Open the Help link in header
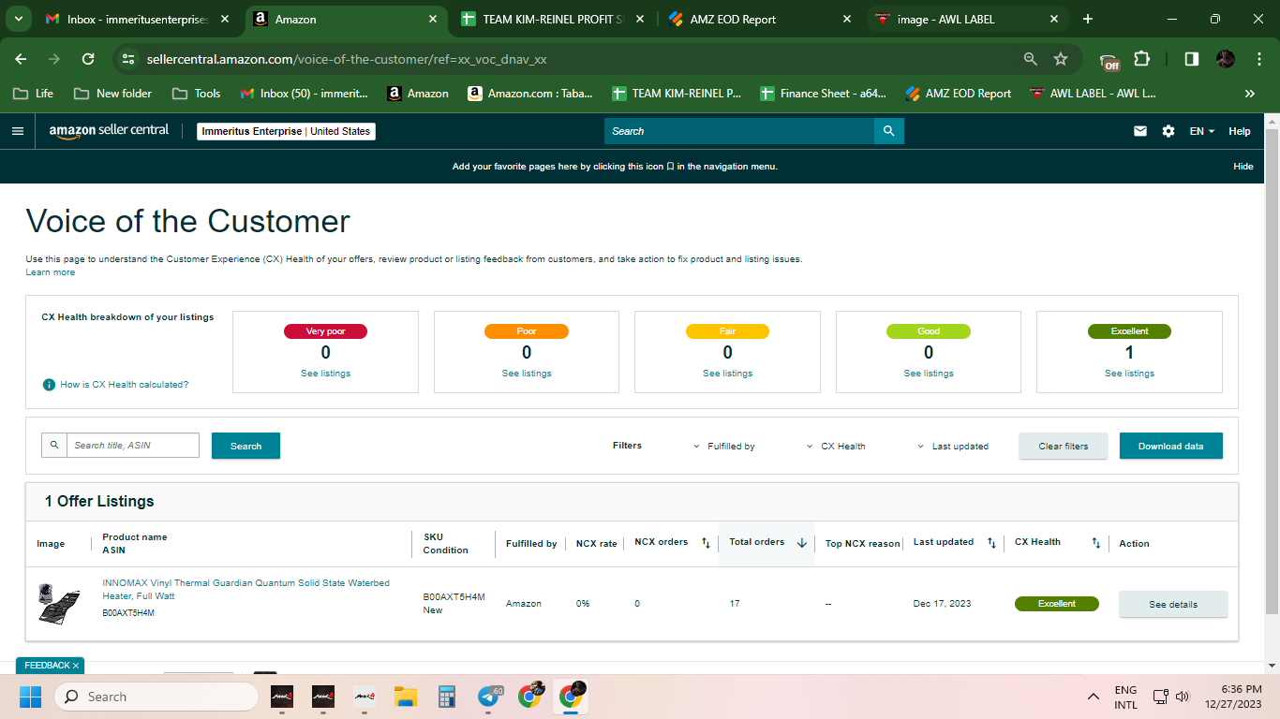Viewport: 1280px width, 719px height. pos(1240,131)
